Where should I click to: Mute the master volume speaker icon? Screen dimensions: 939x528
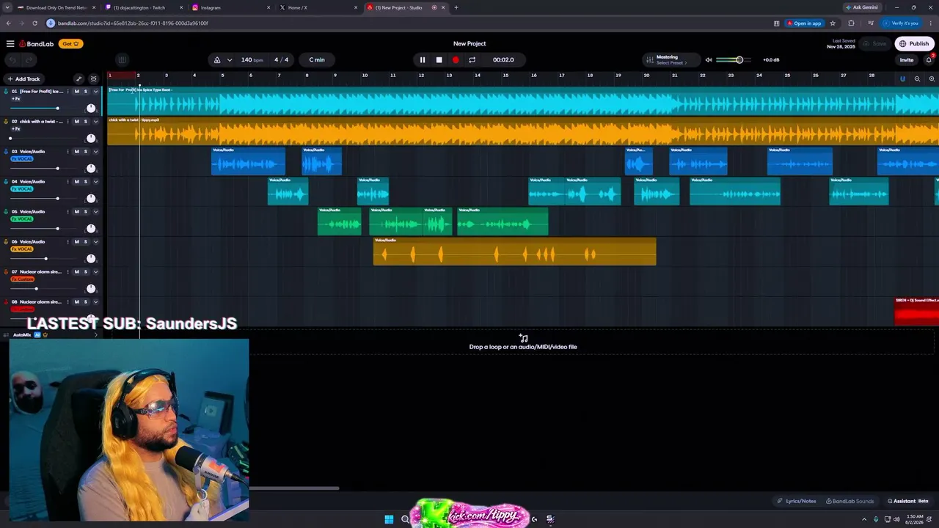(x=709, y=60)
